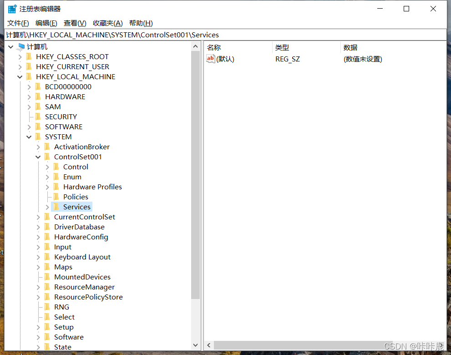451x355 pixels.
Task: Expand the HKEY_CLASSES_ROOT node
Action: 20,57
